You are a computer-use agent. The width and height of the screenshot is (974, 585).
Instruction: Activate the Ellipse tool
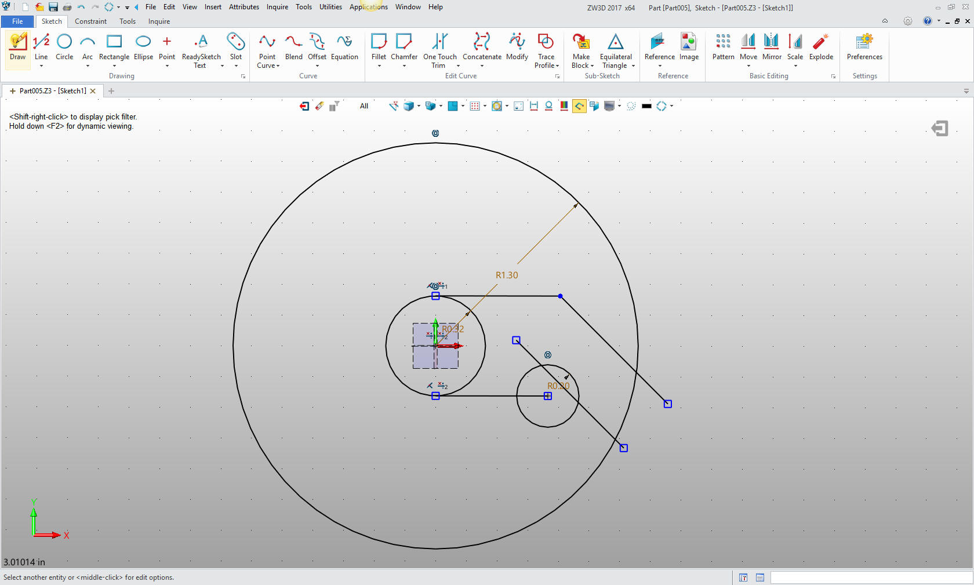click(x=143, y=48)
